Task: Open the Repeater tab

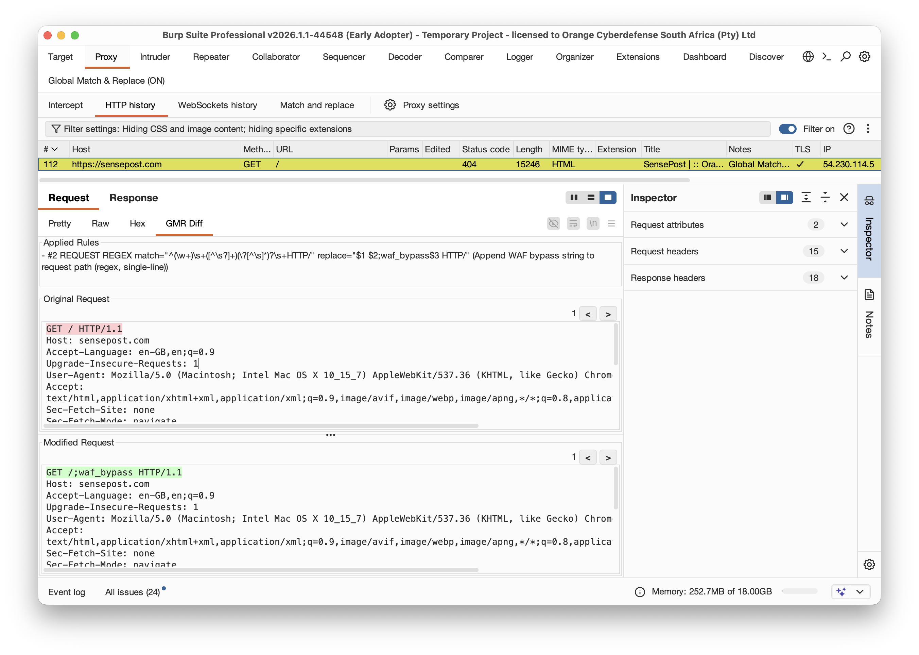Action: 211,56
